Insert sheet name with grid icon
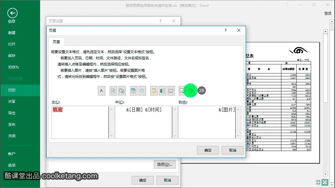Image resolution: width=335 pixels, height=188 pixels. tap(171, 91)
